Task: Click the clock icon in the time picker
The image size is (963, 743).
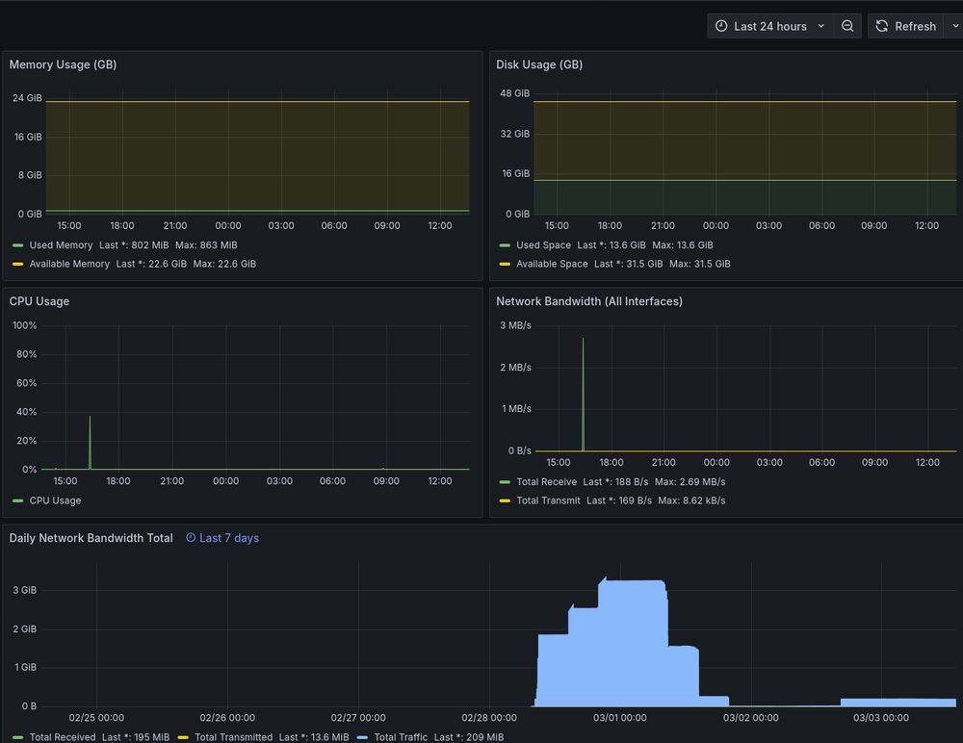Action: [x=721, y=26]
